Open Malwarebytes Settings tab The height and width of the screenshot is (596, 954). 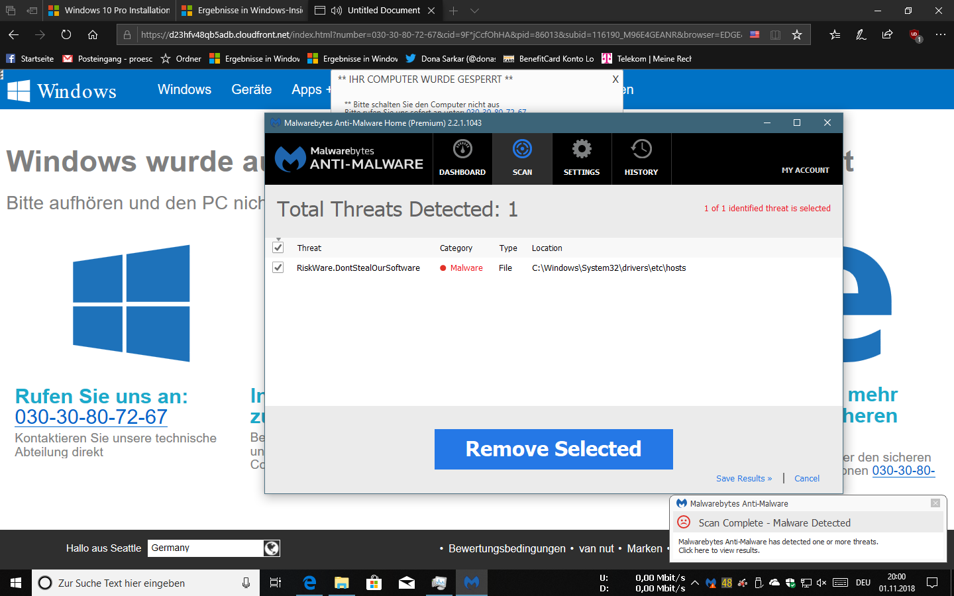582,159
